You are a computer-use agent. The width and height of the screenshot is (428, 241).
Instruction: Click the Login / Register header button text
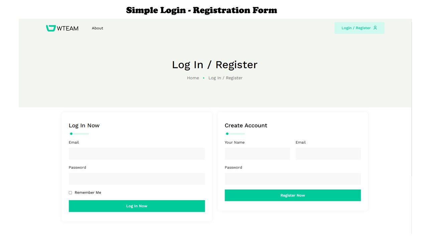point(356,28)
